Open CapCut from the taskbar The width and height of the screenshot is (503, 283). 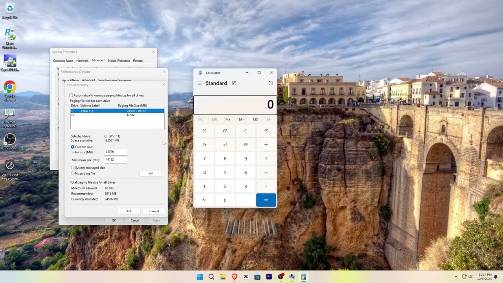[x=246, y=277]
